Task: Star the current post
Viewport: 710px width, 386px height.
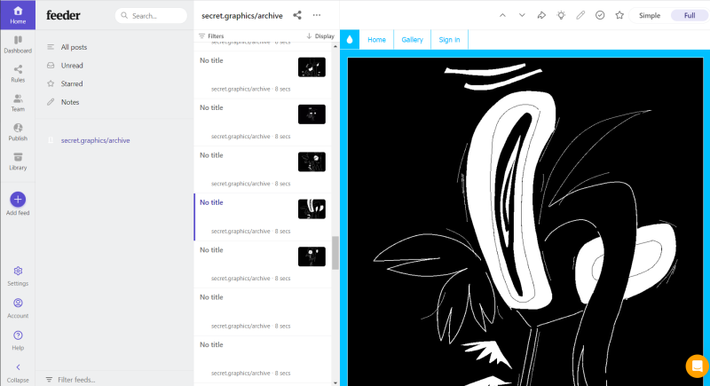Action: click(619, 15)
